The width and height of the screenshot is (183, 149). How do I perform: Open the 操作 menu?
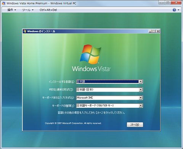pyautogui.click(x=12, y=10)
